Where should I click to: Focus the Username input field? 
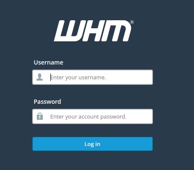pyautogui.click(x=92, y=77)
